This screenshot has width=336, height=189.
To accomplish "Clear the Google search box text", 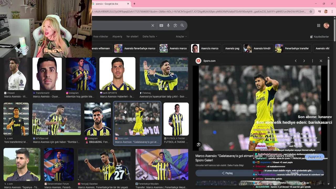I will pos(153,25).
